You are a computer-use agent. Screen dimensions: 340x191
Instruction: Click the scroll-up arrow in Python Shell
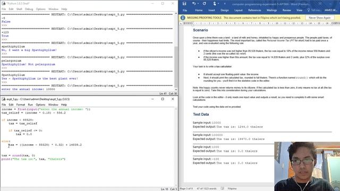point(176,14)
